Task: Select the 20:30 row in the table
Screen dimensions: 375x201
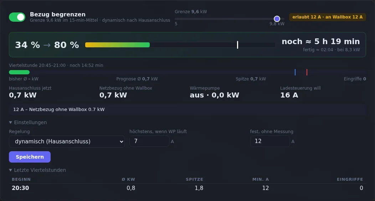Action: 187,188
